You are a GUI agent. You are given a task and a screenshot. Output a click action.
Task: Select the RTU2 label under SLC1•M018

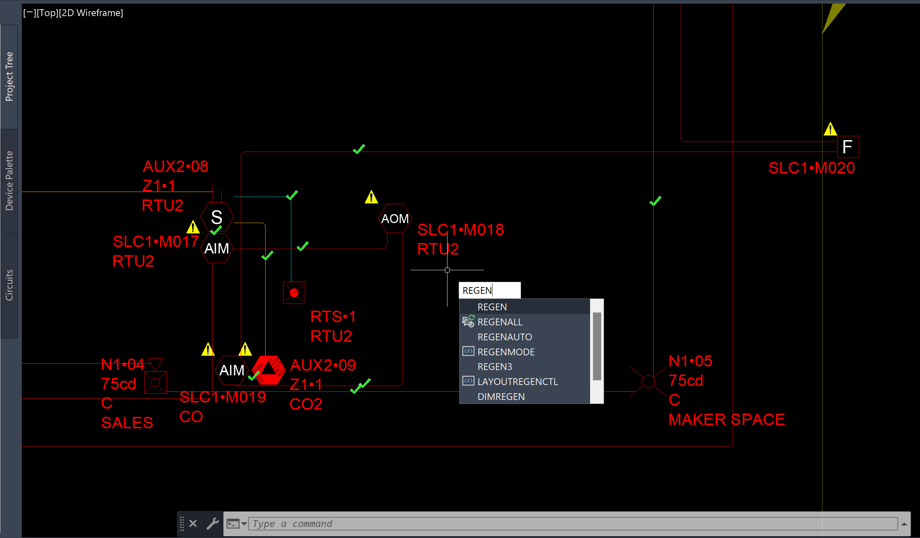click(x=438, y=249)
